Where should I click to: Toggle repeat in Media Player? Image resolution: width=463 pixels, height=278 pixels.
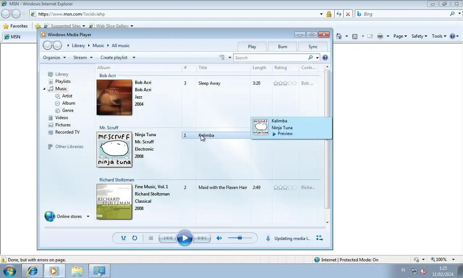click(135, 238)
